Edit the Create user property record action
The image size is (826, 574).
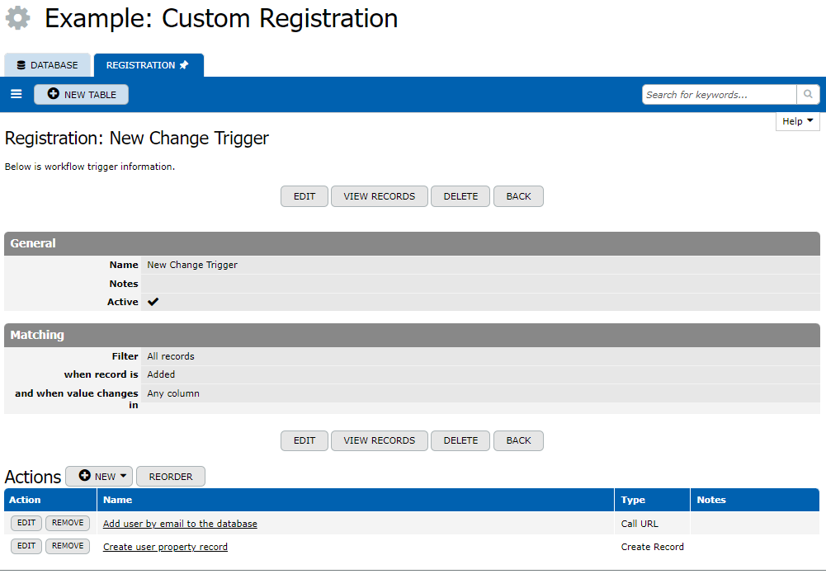pos(26,546)
